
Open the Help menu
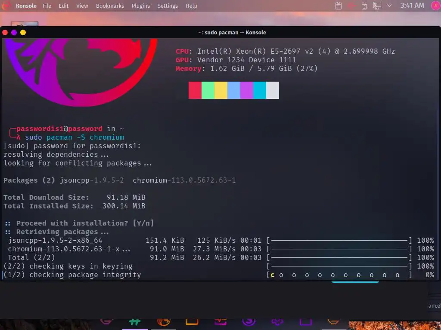pos(191,6)
